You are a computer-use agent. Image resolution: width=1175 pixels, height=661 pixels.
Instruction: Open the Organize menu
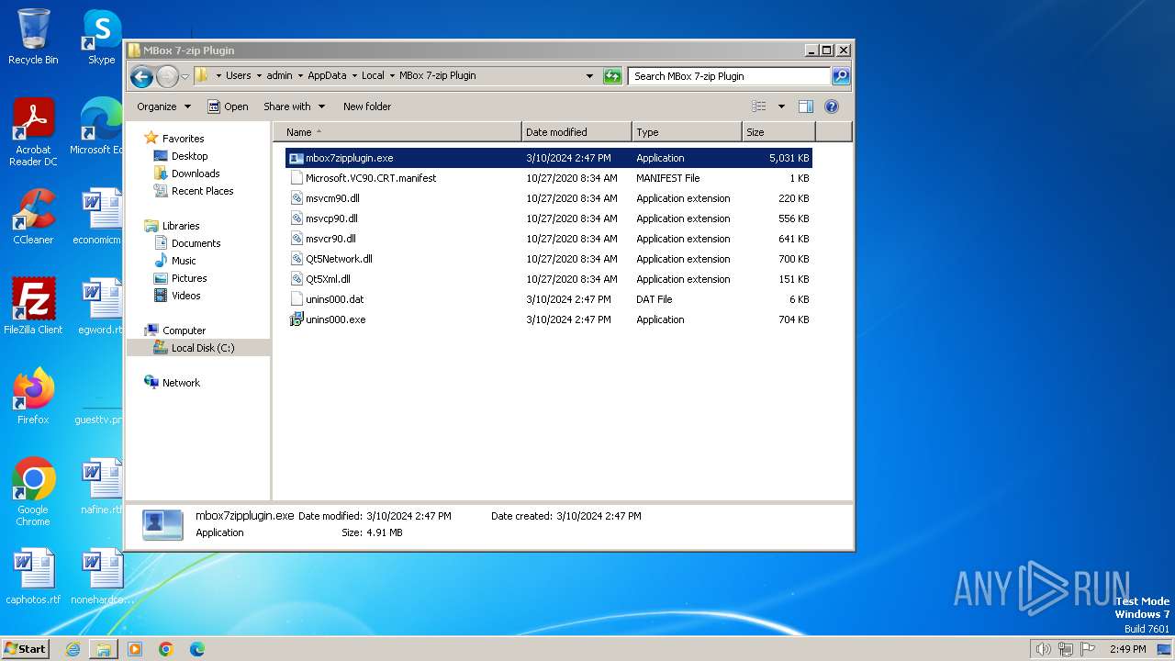click(163, 106)
